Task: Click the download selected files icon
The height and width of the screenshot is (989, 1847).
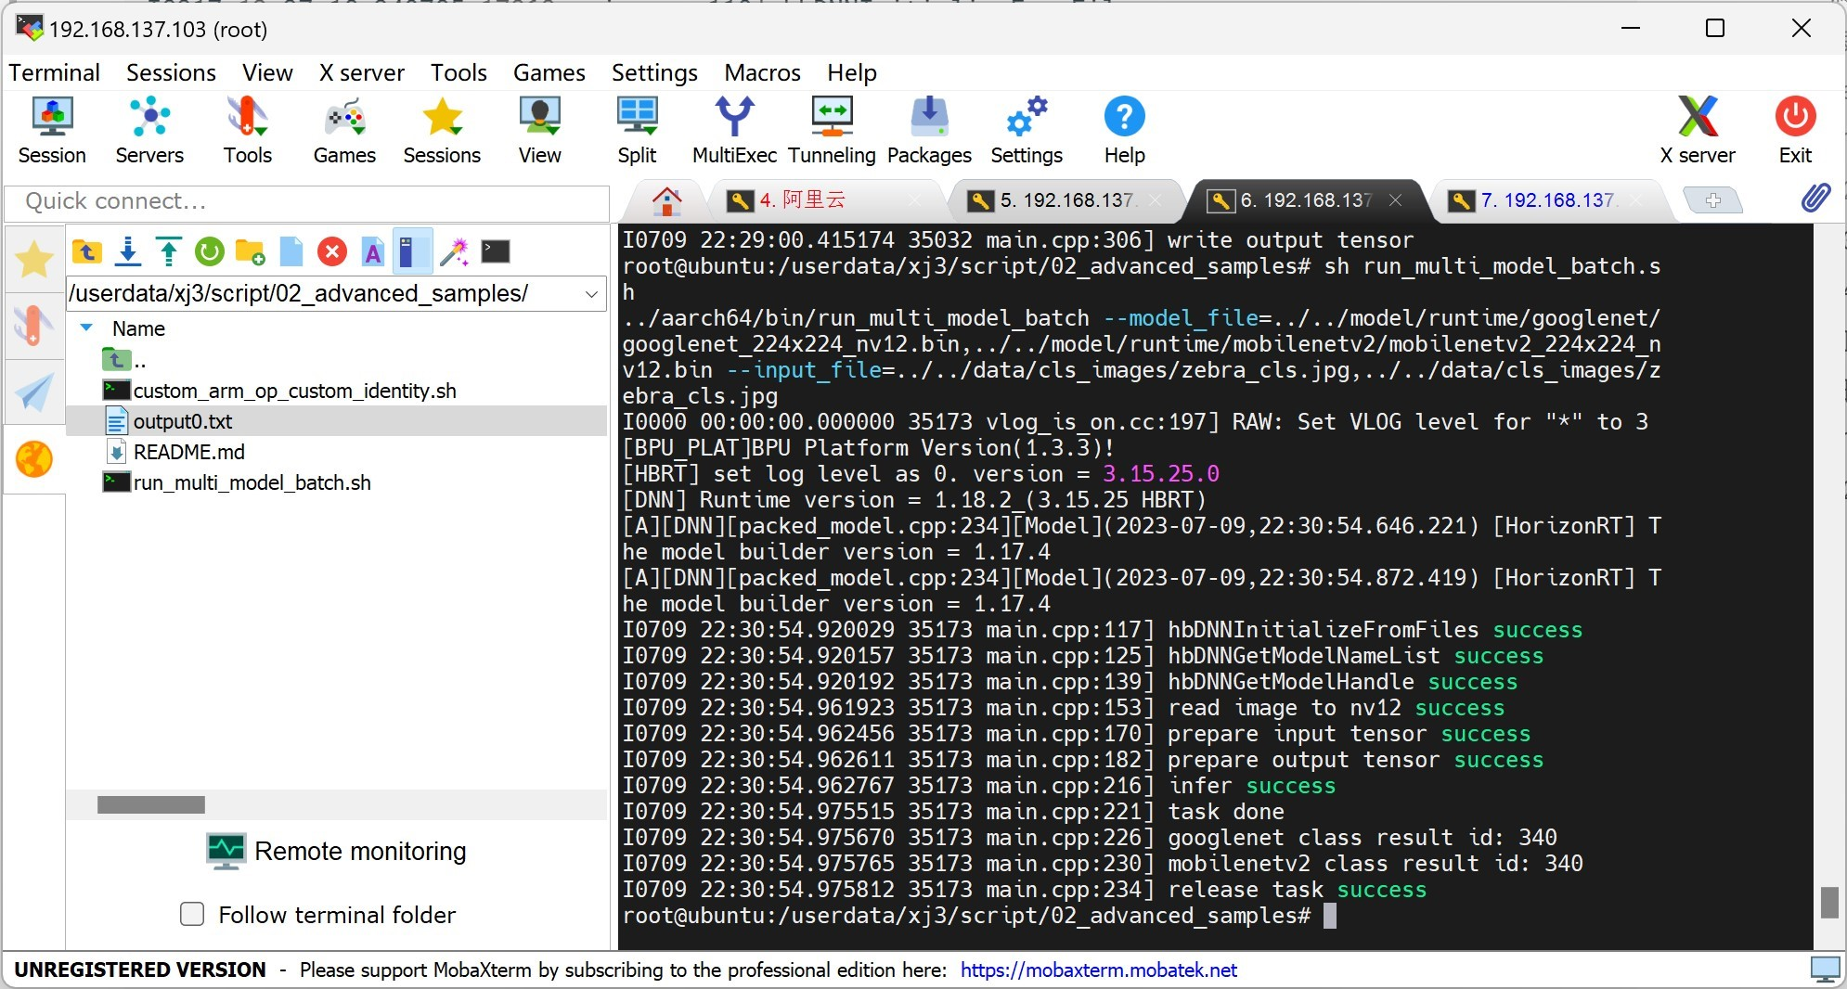Action: (128, 251)
